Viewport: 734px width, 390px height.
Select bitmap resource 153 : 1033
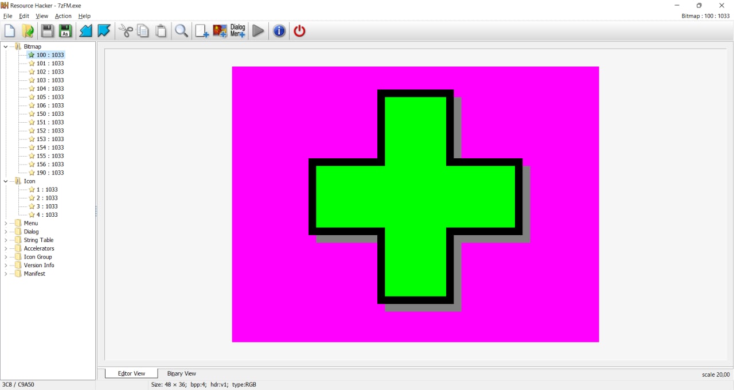pos(50,139)
